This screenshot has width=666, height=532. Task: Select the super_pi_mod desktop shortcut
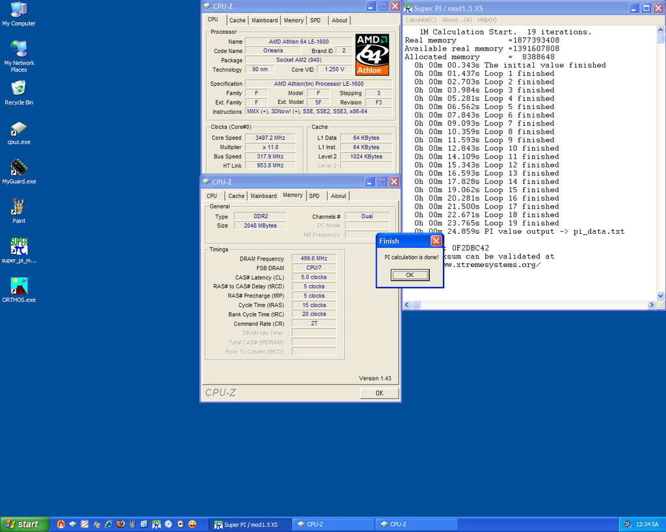pyautogui.click(x=19, y=250)
